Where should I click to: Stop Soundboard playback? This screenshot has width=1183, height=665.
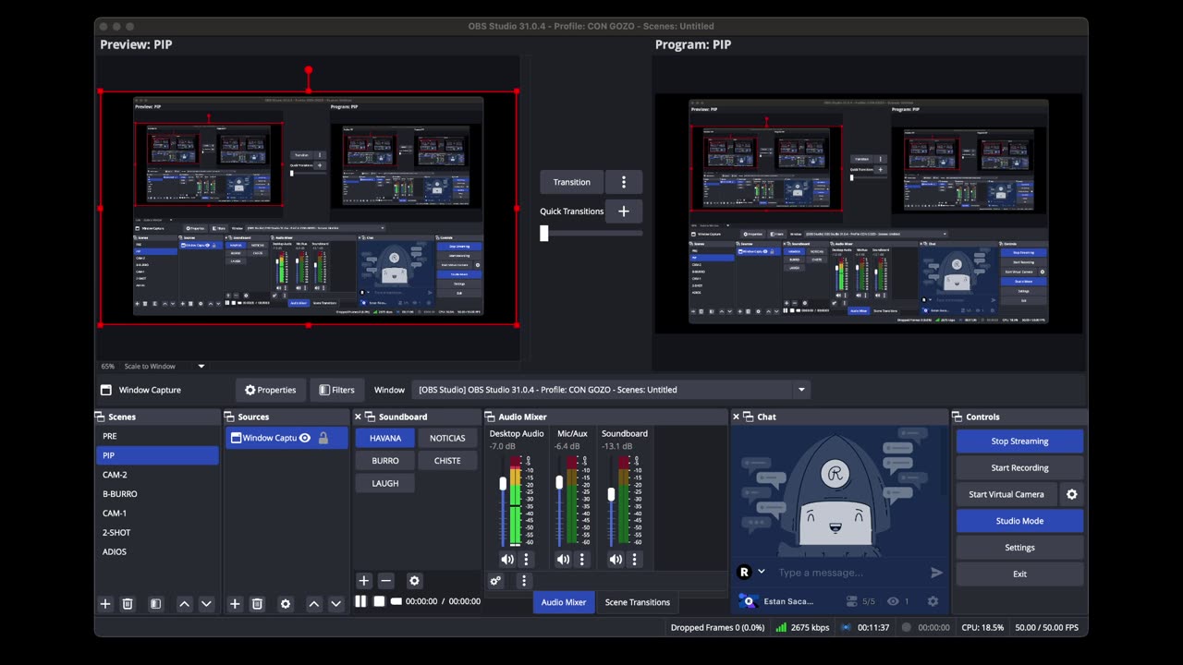click(379, 601)
